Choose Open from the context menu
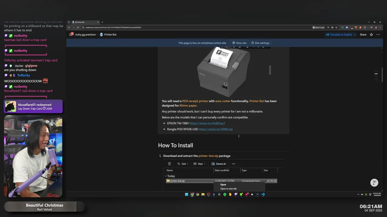The width and height of the screenshot is (387, 217). tap(223, 184)
